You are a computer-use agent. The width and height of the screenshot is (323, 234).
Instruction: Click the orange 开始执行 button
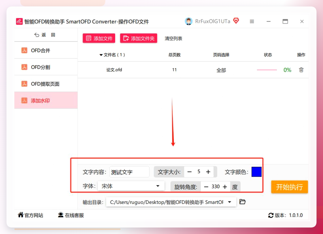click(289, 187)
